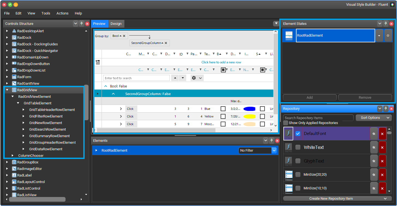Screen dimensions: 397x206
Task: Click the link to add a new row
Action: click(221, 62)
